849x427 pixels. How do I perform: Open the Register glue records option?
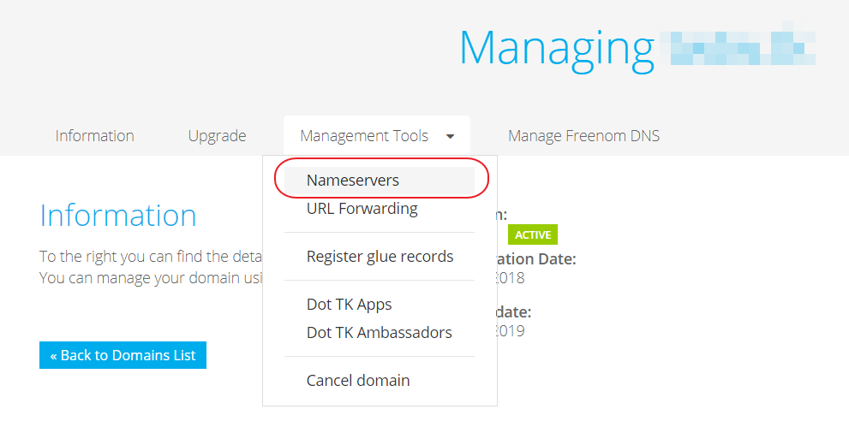(380, 257)
